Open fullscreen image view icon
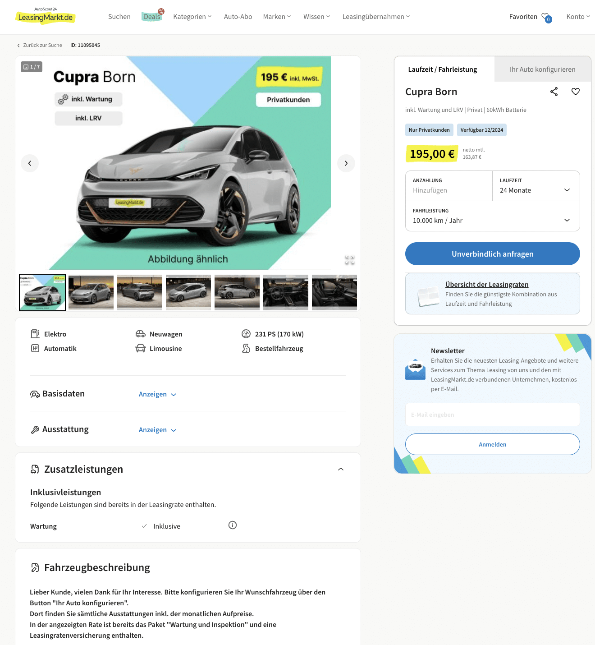Screen dimensions: 595x645 [x=350, y=260]
